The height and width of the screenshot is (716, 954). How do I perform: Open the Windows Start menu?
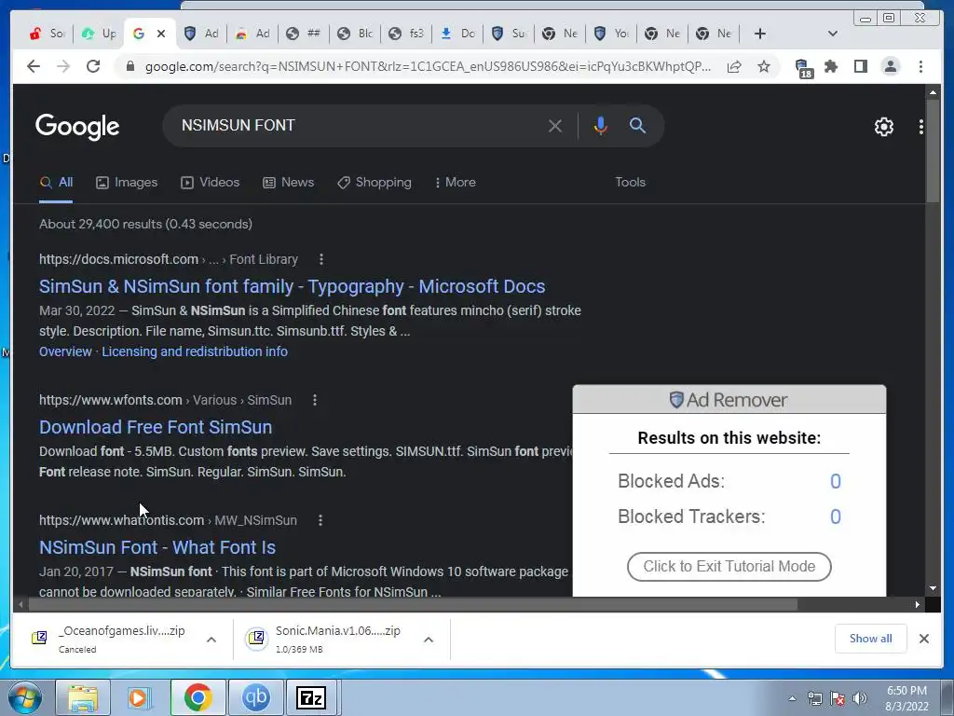pos(23,697)
